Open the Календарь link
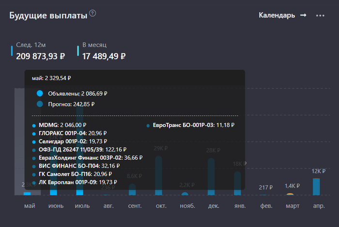 (277, 15)
